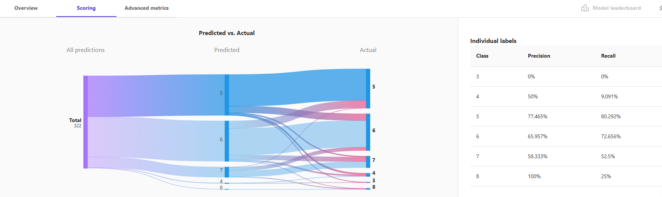
Task: Select the class 5 row in table
Action: (565, 116)
